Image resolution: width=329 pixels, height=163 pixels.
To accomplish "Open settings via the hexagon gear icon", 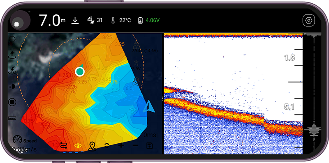I will tap(309, 20).
